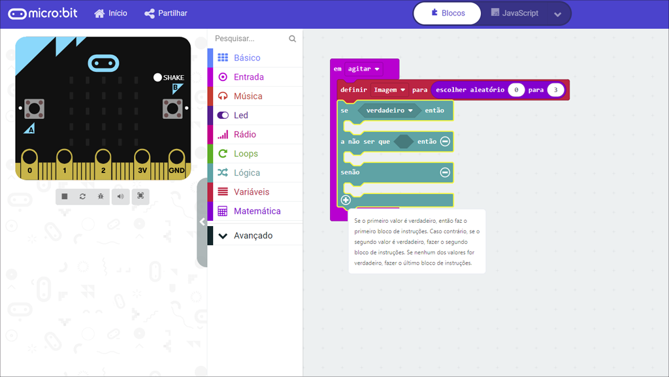Open the Lógica blocks category

[x=255, y=172]
